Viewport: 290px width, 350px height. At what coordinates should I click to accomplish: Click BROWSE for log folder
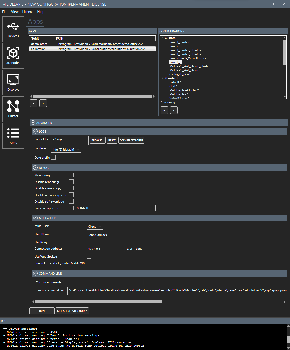pyautogui.click(x=98, y=140)
